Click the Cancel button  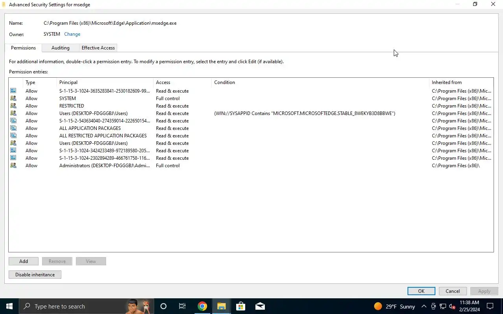coord(453,291)
